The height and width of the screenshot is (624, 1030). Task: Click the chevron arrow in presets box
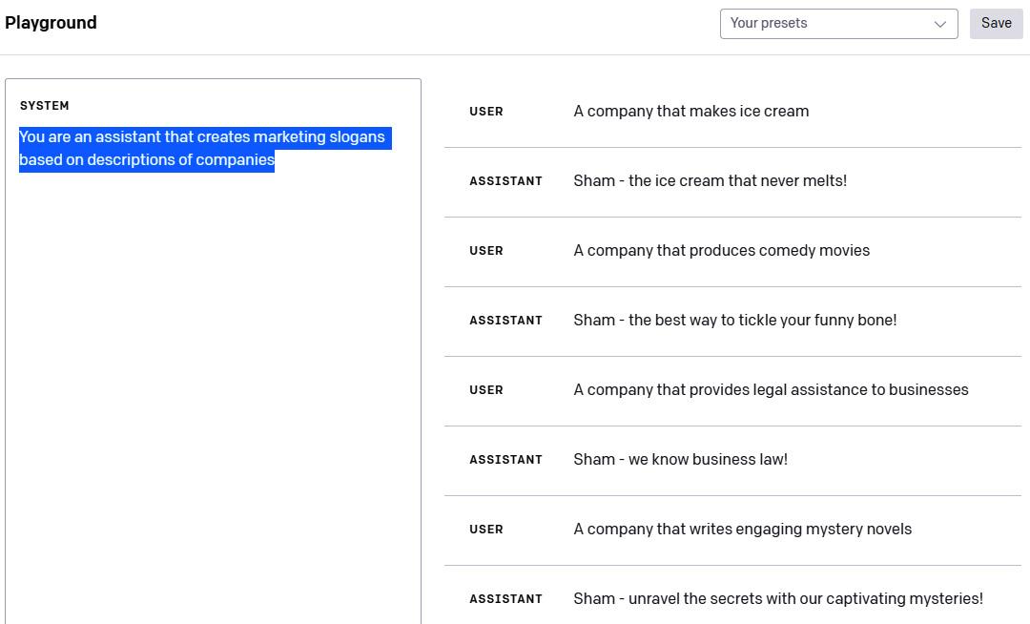tap(940, 24)
